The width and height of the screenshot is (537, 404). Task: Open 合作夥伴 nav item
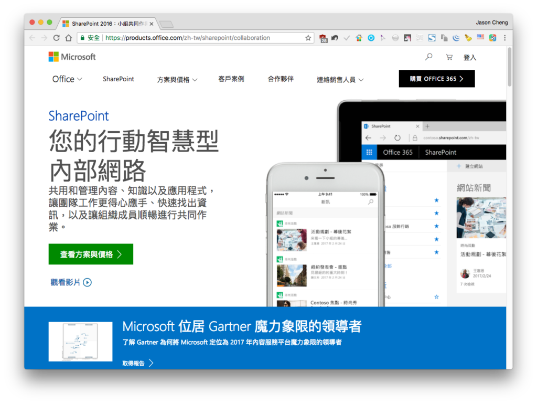click(281, 79)
